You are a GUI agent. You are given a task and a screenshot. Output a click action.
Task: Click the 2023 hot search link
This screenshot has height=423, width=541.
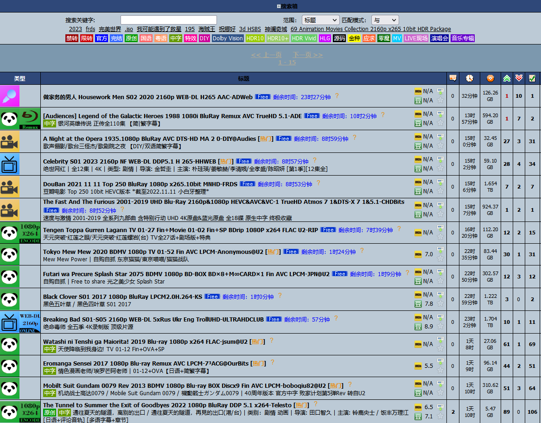coord(76,29)
